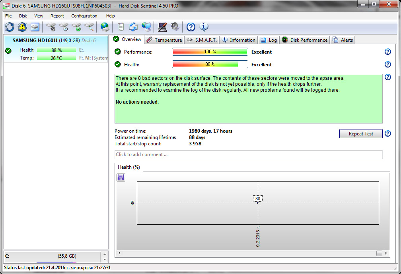Click the speaker sound toolbar icon
Image resolution: width=401 pixels, height=274 pixels.
(x=175, y=27)
